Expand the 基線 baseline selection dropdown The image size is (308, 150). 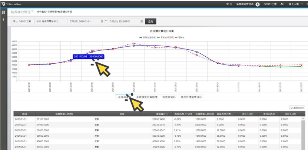tap(51, 21)
